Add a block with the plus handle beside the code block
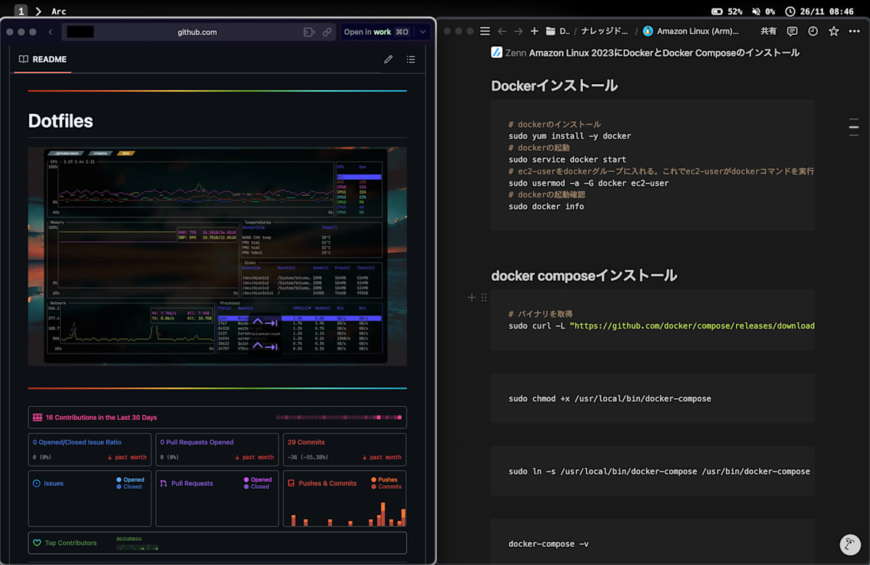 471,297
